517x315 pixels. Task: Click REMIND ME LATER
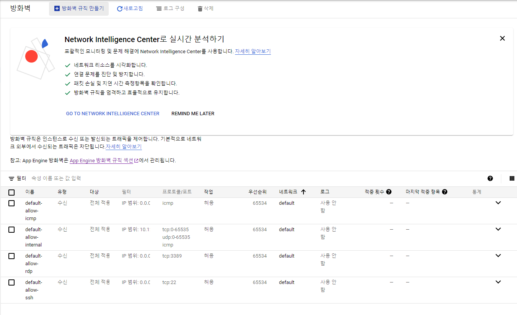(193, 114)
